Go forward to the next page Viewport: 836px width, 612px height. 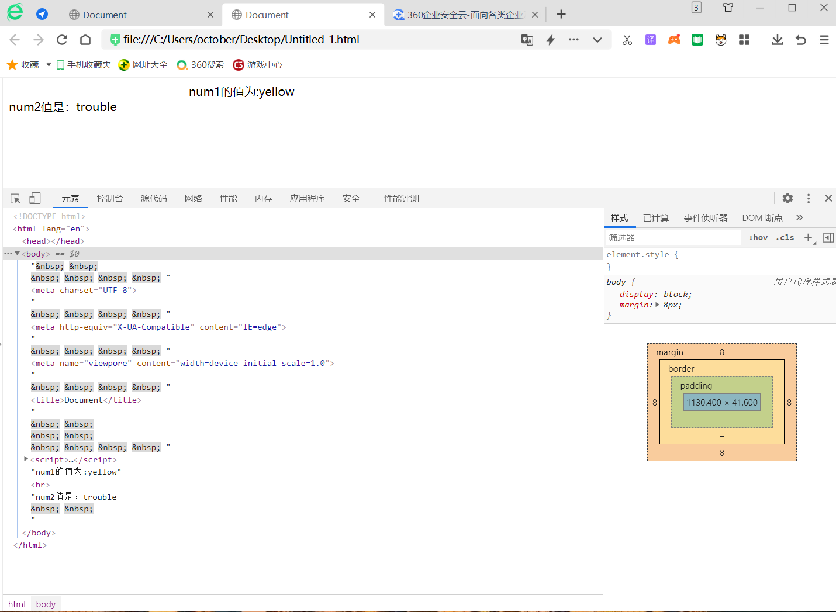click(x=39, y=40)
